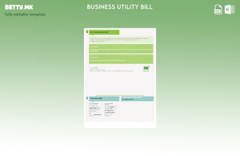Click the white bottom margin of the bill page
240x156 pixels.
pos(120,125)
